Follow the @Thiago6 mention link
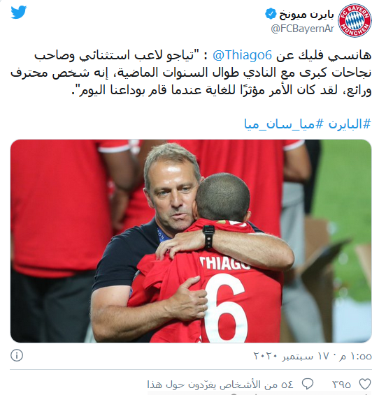The image size is (379, 395). (243, 55)
